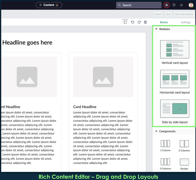
Task: Click the 'Vertical card layout' label
Action: [175, 63]
